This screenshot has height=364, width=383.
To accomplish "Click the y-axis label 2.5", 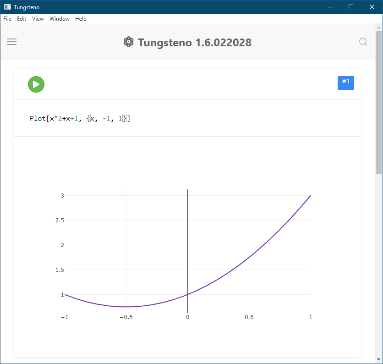I will [x=60, y=220].
